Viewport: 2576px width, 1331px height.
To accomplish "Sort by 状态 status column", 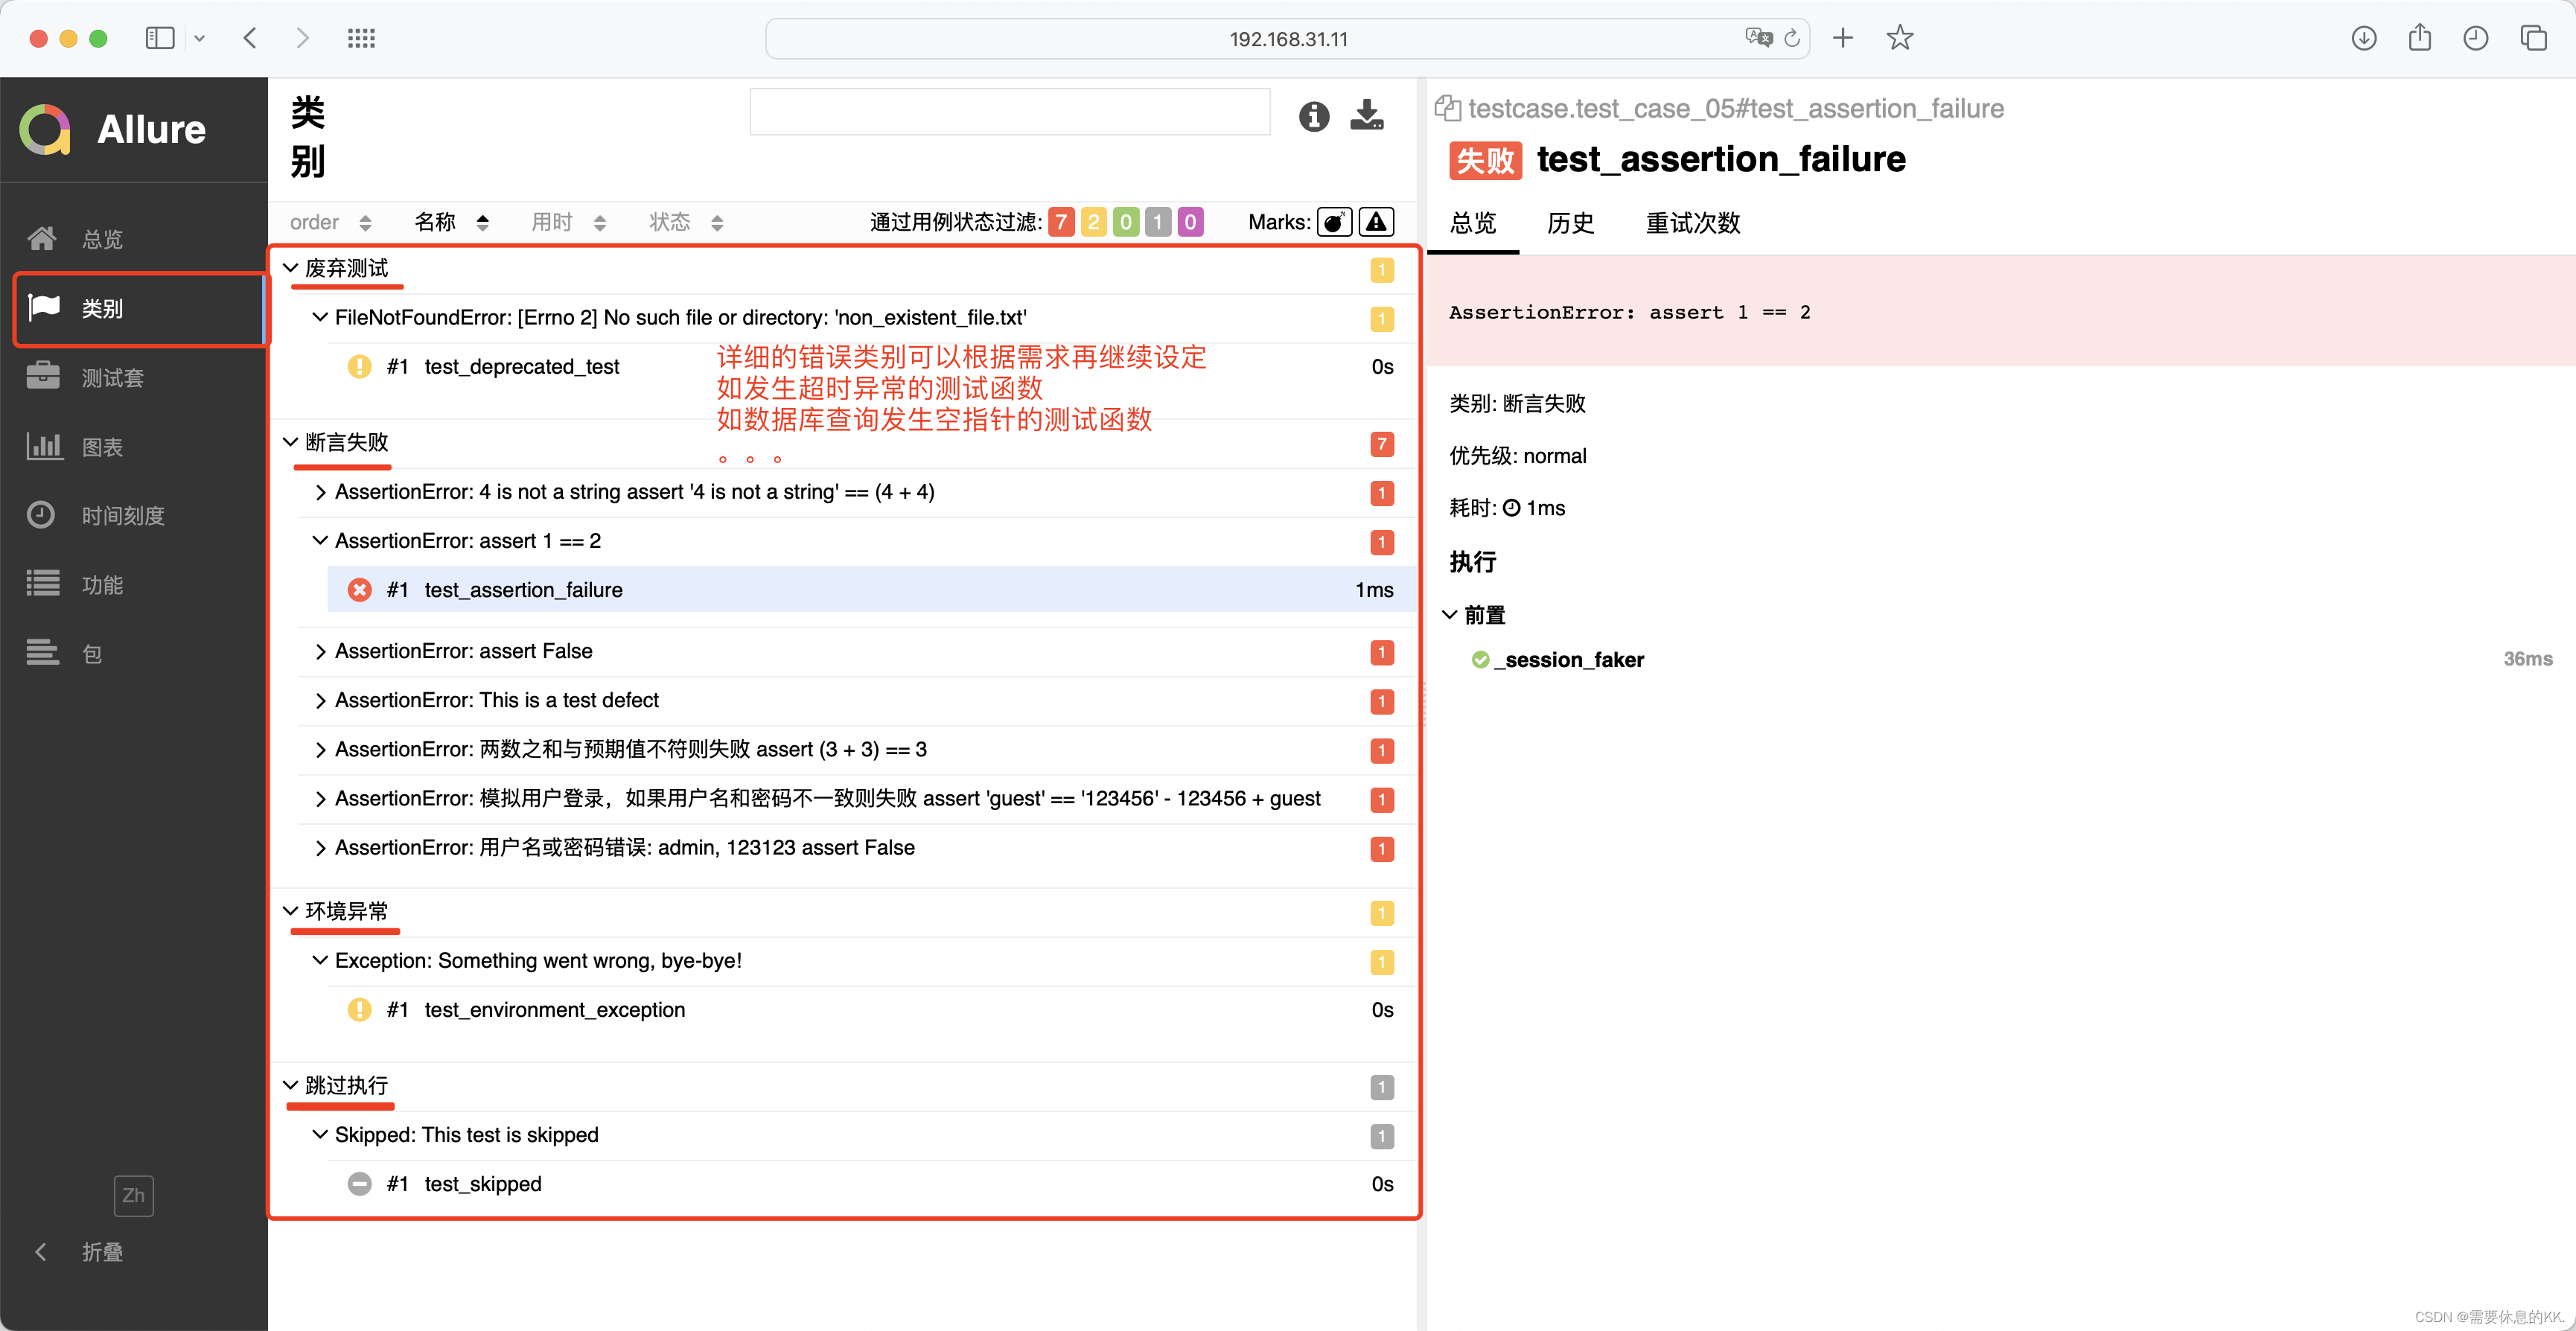I will (x=686, y=222).
